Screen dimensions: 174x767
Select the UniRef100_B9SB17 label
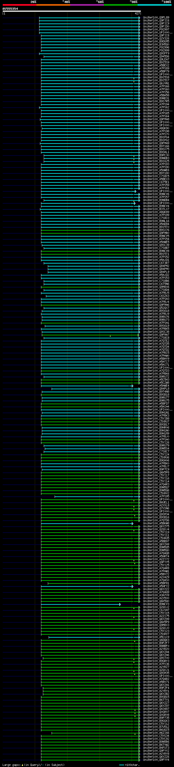(x=156, y=425)
